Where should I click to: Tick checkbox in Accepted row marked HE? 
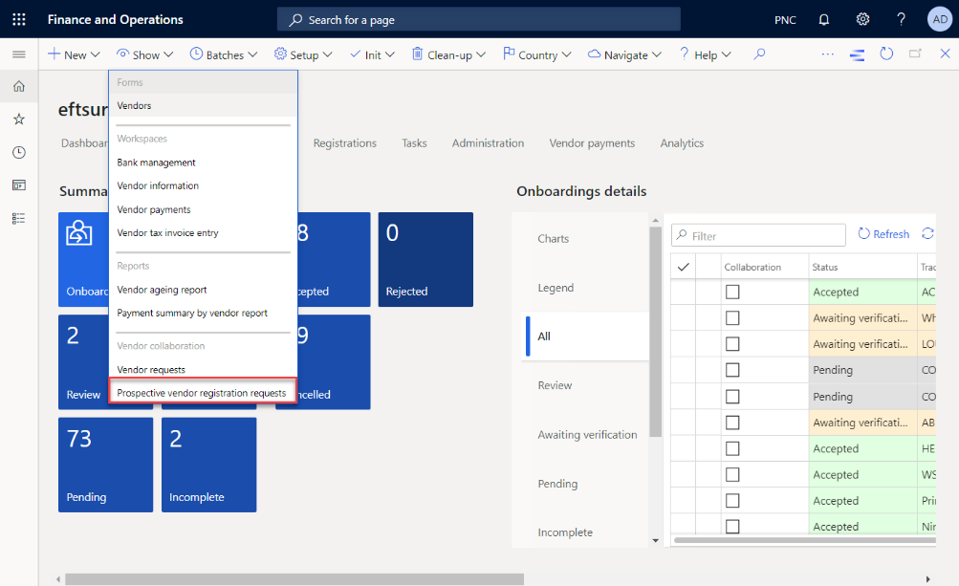[732, 448]
